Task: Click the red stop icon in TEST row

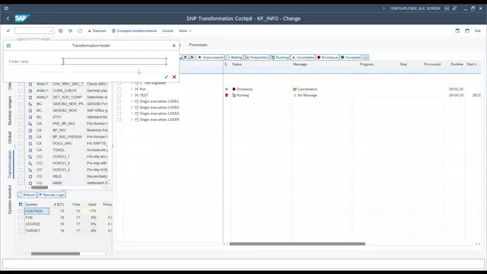Action: click(227, 95)
